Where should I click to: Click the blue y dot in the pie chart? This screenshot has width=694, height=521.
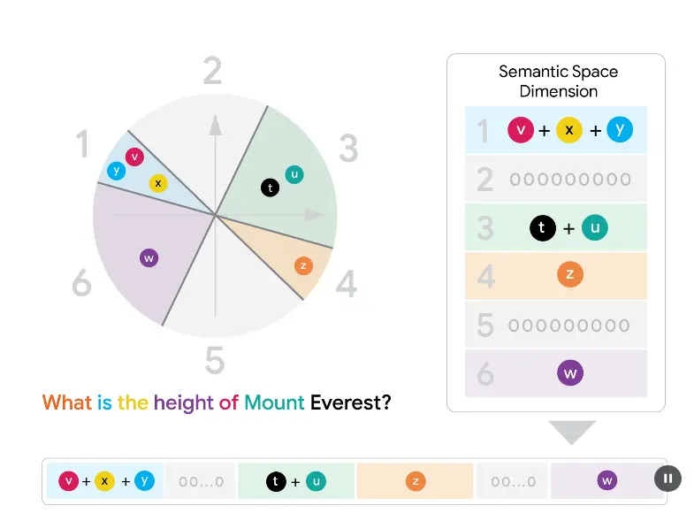116,171
